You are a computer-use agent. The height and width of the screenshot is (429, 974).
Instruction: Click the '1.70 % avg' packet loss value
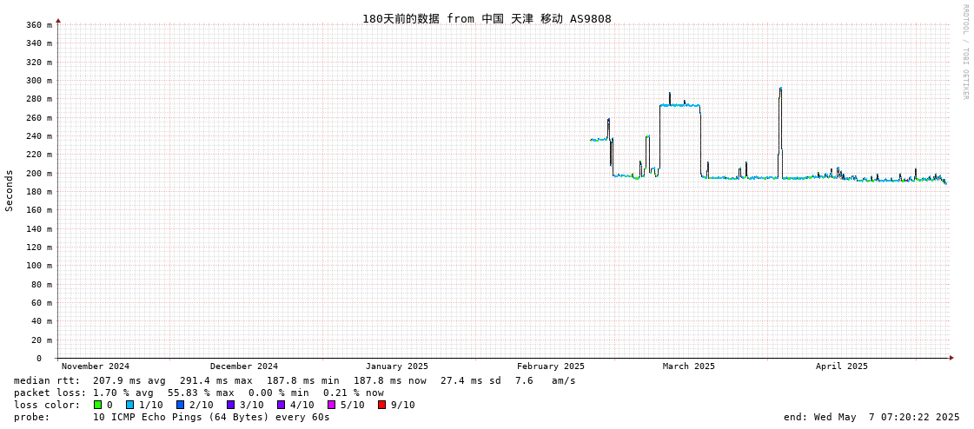coord(124,393)
